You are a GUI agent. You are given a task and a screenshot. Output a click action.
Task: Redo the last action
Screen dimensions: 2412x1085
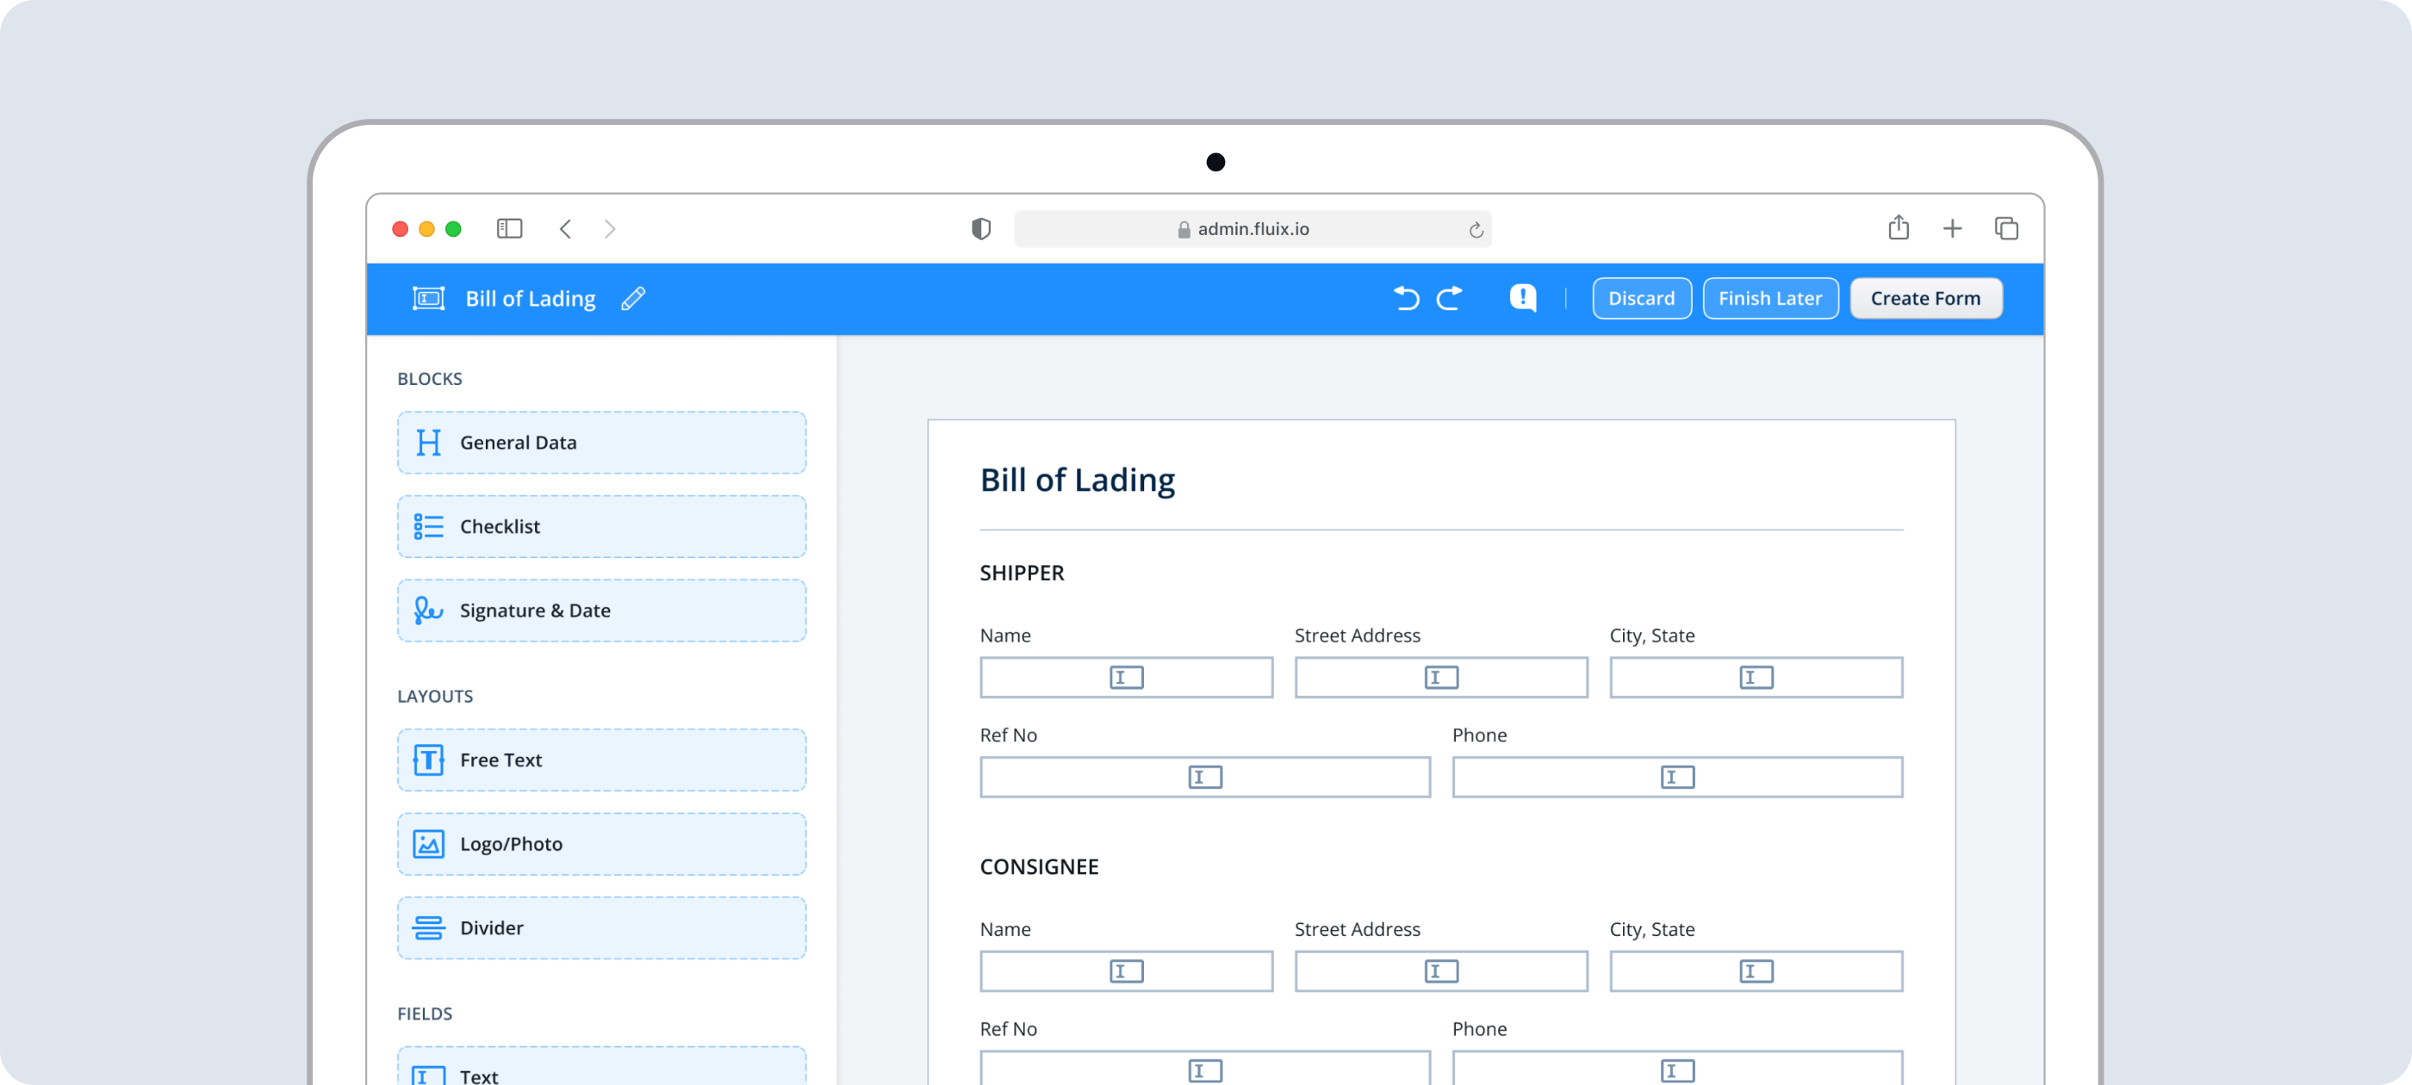point(1450,299)
